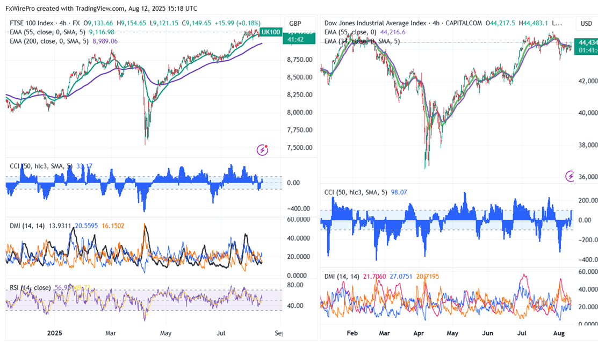Select the FTSE CCI indicator legend
598x348 pixels.
pyautogui.click(x=51, y=166)
